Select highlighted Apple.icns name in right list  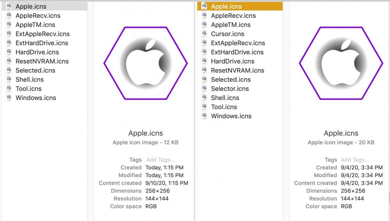point(226,7)
